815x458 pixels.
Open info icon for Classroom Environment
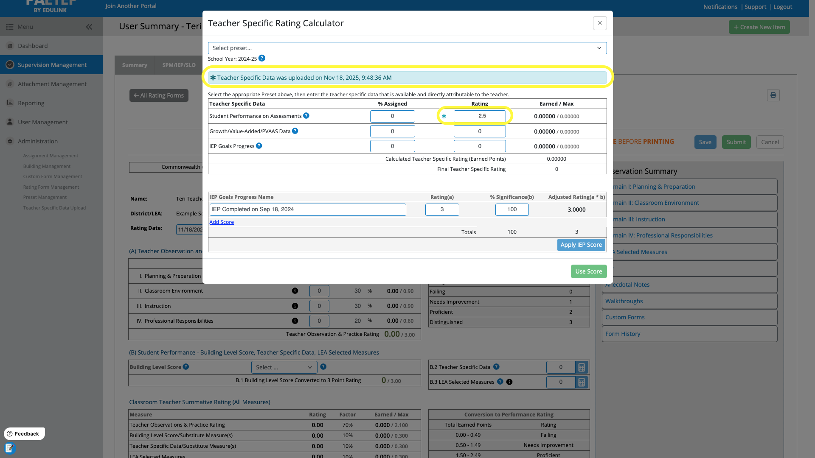coord(295,291)
